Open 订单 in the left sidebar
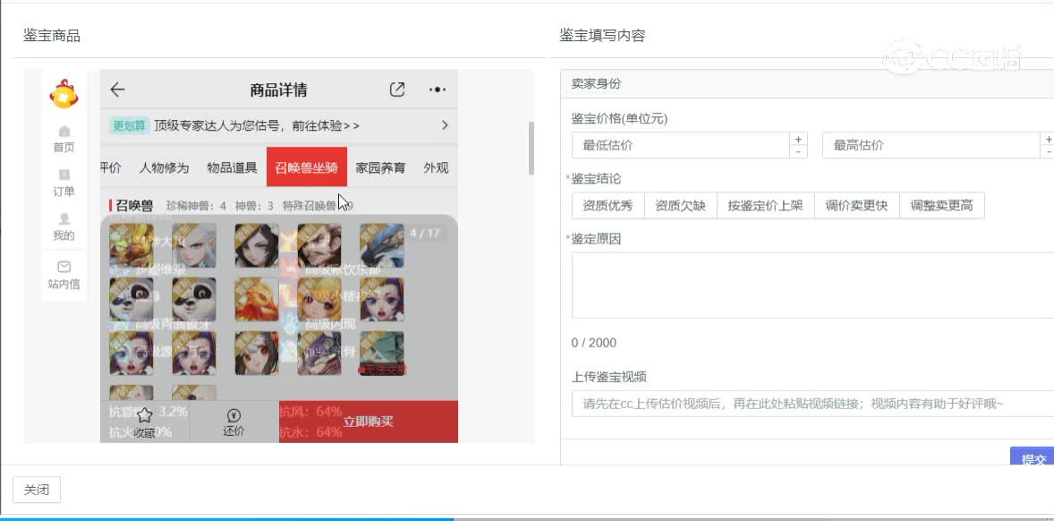 [x=64, y=184]
